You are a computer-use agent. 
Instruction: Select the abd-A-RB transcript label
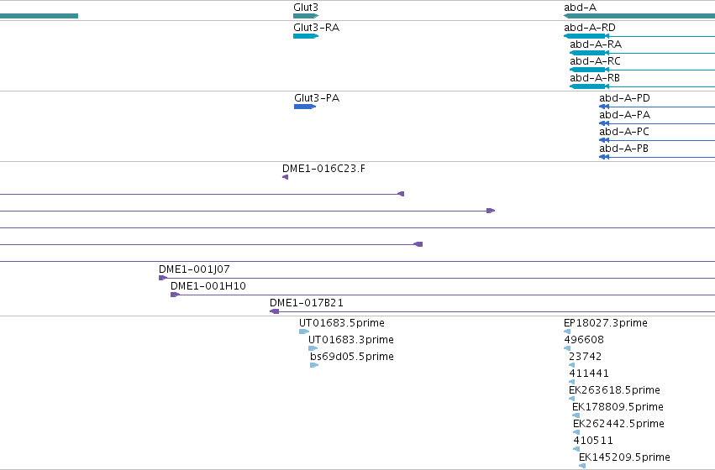pos(595,78)
